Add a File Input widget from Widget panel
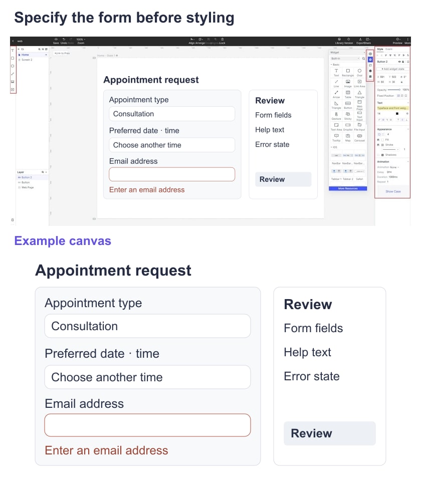This screenshot has height=486, width=421. pyautogui.click(x=360, y=127)
